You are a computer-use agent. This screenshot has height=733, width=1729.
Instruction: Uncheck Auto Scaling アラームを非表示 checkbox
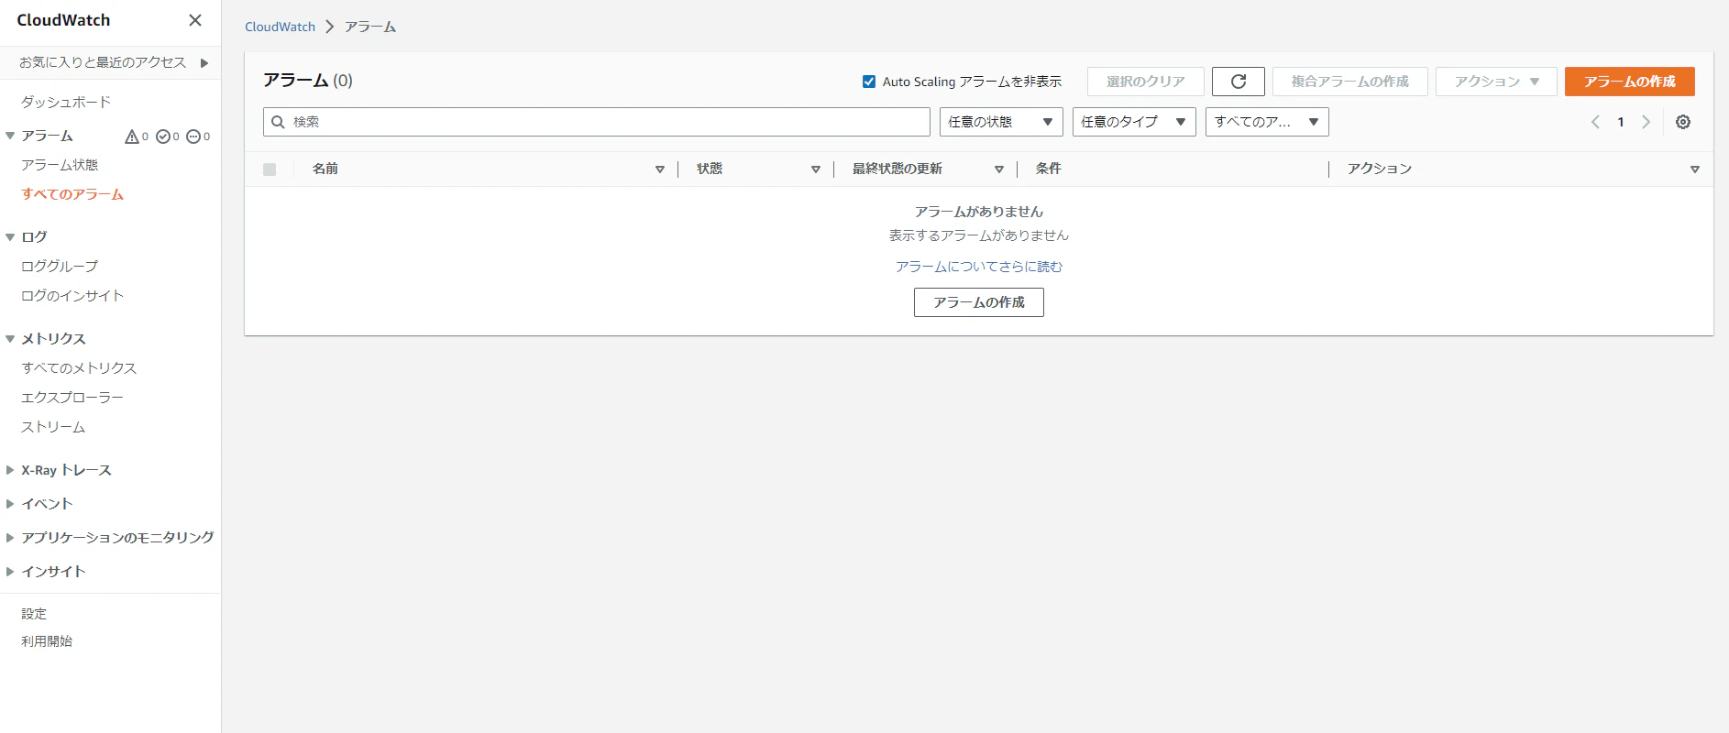[x=869, y=82]
